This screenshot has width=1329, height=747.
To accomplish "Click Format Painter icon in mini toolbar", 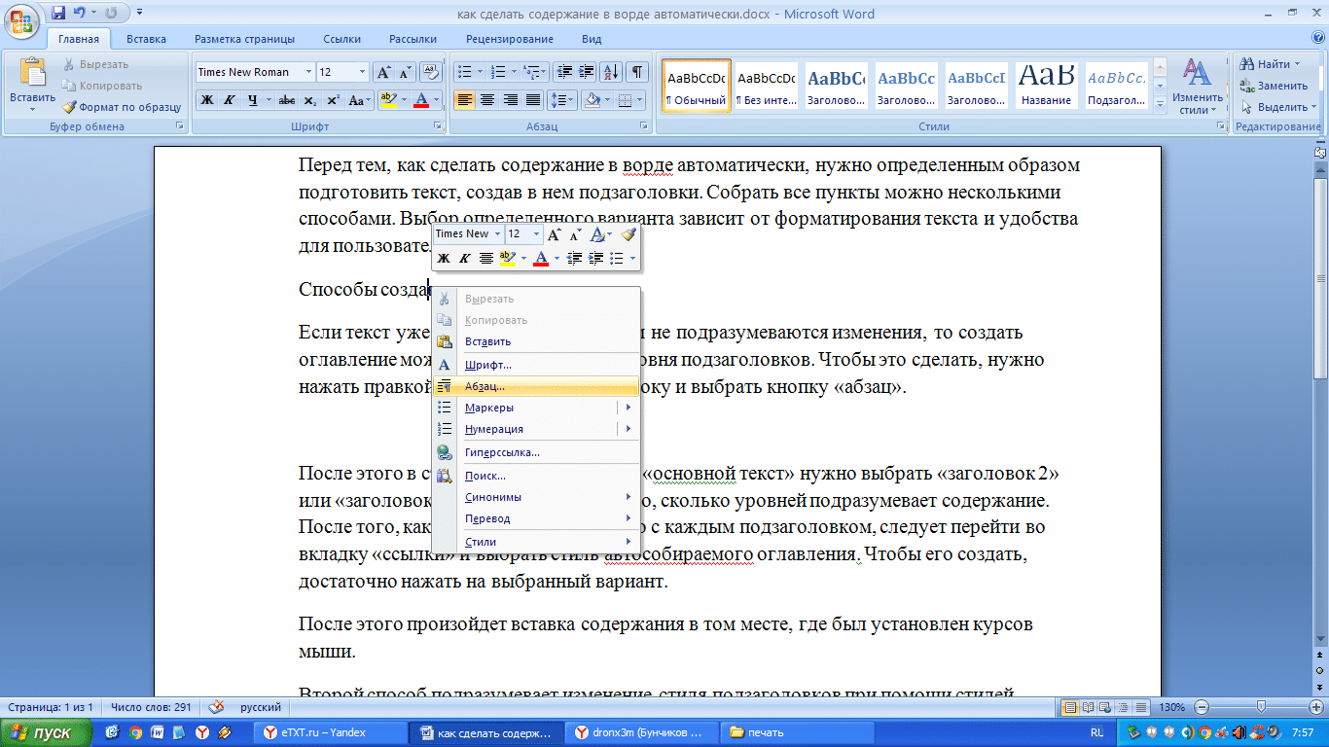I will pos(629,234).
